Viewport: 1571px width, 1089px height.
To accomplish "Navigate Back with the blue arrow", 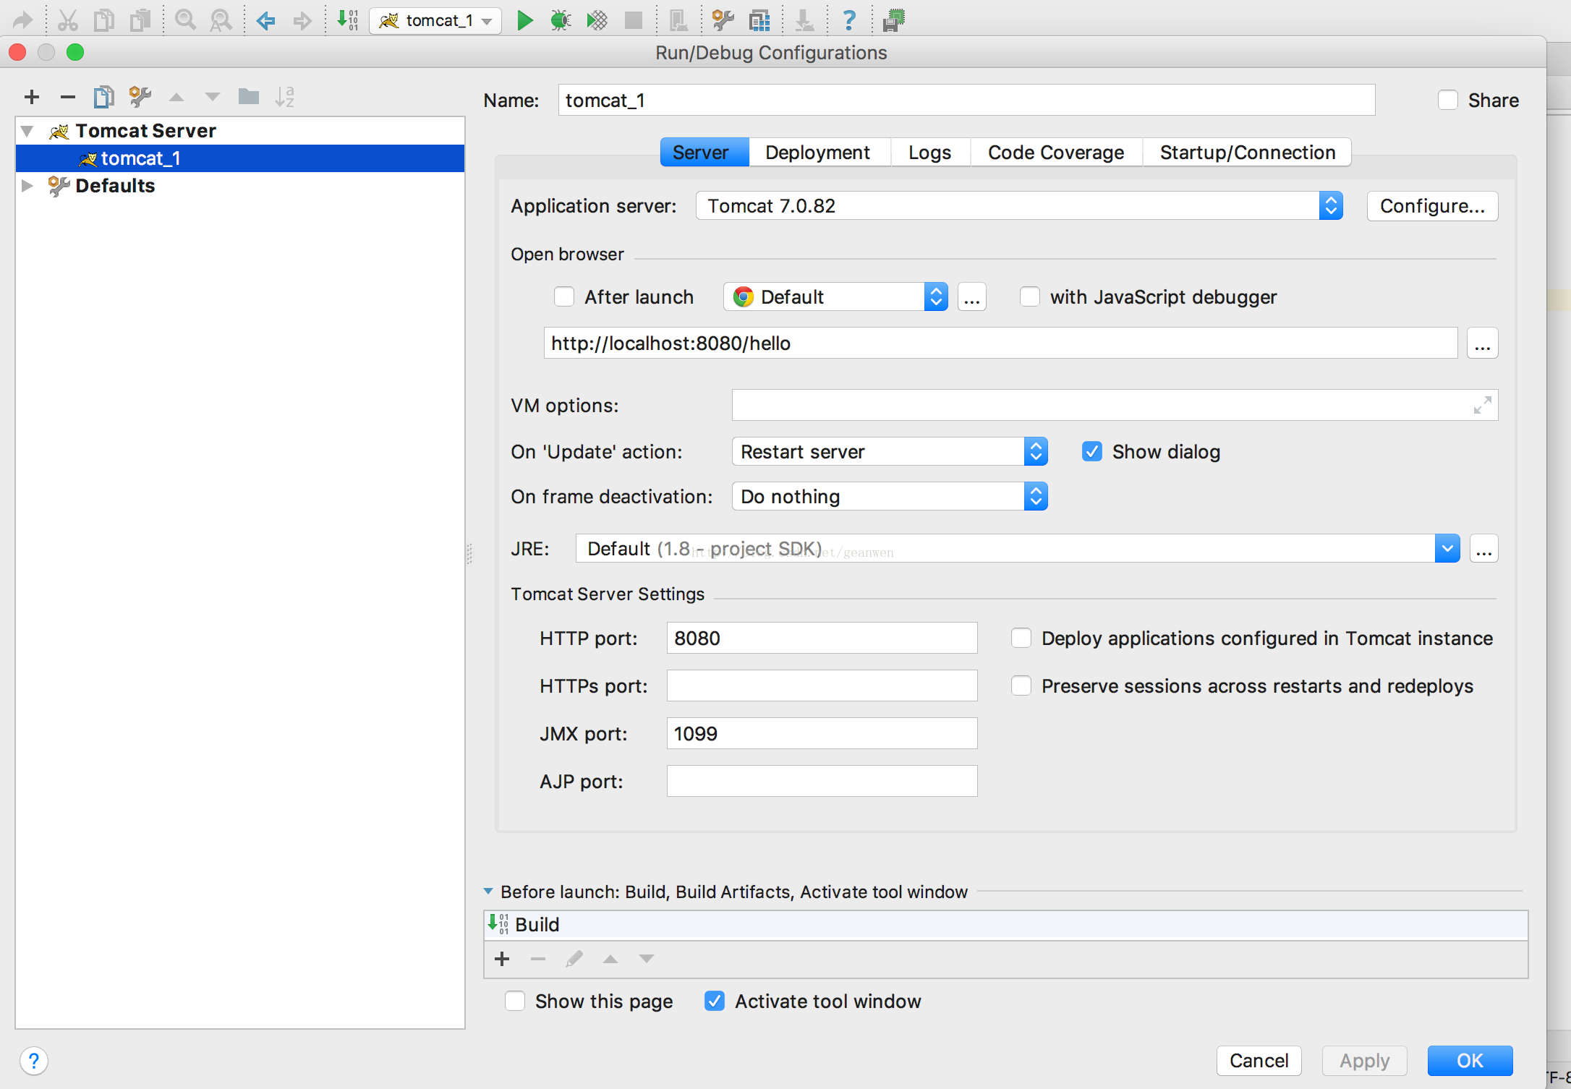I will 265,20.
